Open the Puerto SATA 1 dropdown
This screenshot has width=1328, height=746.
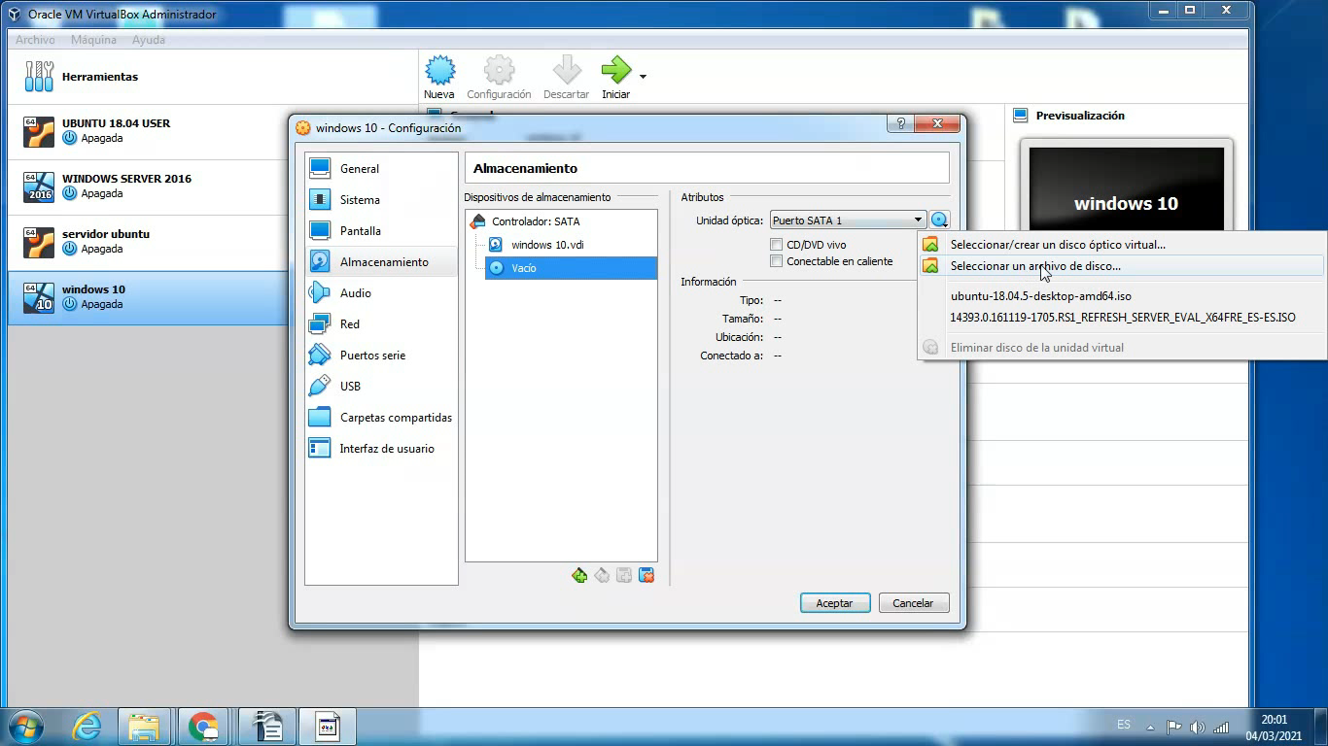pyautogui.click(x=848, y=220)
